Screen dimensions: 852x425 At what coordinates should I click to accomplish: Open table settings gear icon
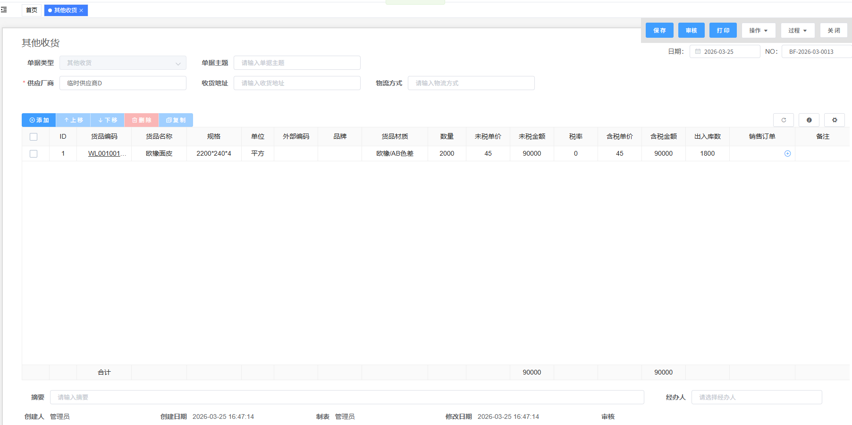(x=835, y=120)
